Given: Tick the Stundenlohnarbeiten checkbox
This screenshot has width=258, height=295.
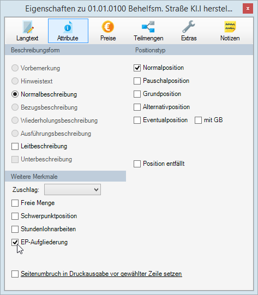Looking at the screenshot, I should 15,229.
